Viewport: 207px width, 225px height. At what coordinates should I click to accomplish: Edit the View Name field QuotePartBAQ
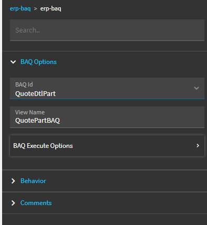(107, 117)
